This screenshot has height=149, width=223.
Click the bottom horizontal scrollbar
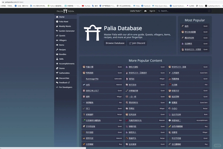pyautogui.click(x=43, y=148)
